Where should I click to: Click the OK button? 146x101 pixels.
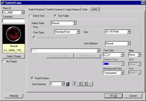tap(113, 96)
